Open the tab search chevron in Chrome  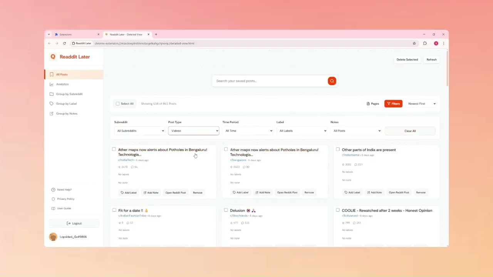click(x=49, y=34)
